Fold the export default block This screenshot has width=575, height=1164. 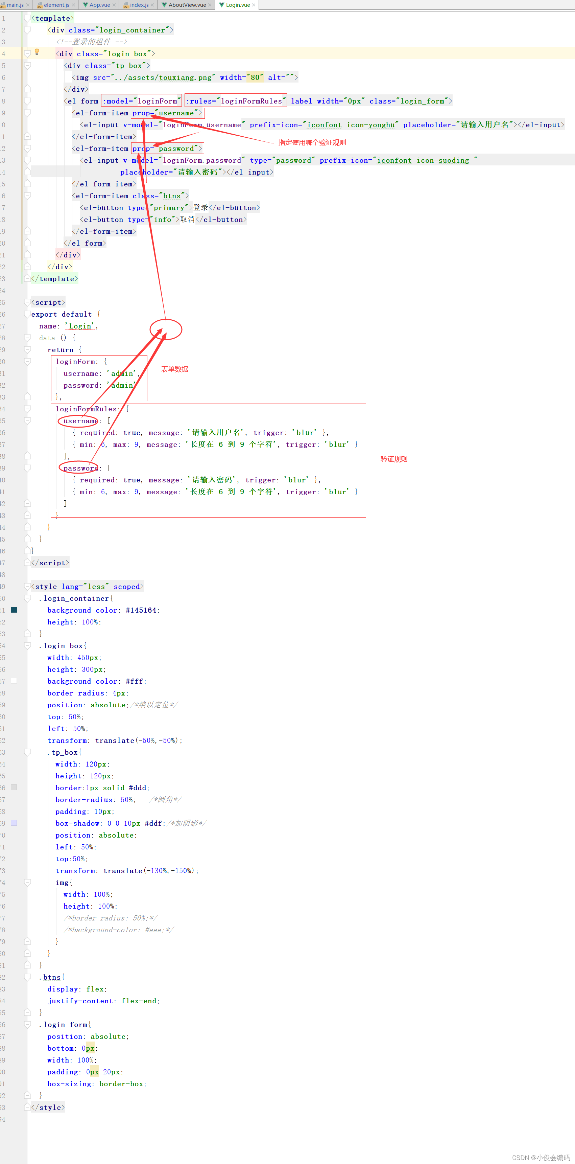(x=27, y=314)
